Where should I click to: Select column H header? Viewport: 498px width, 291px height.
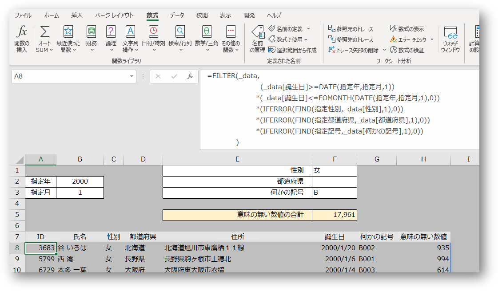click(423, 159)
